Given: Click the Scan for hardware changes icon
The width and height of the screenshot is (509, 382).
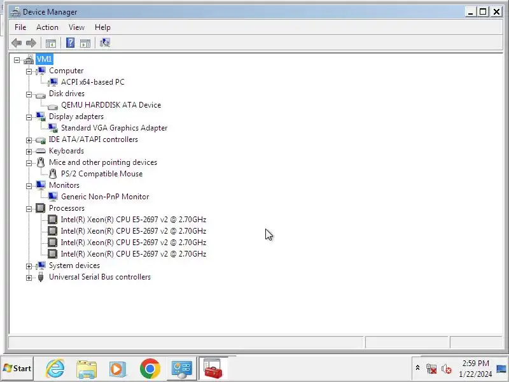Looking at the screenshot, I should pos(105,43).
